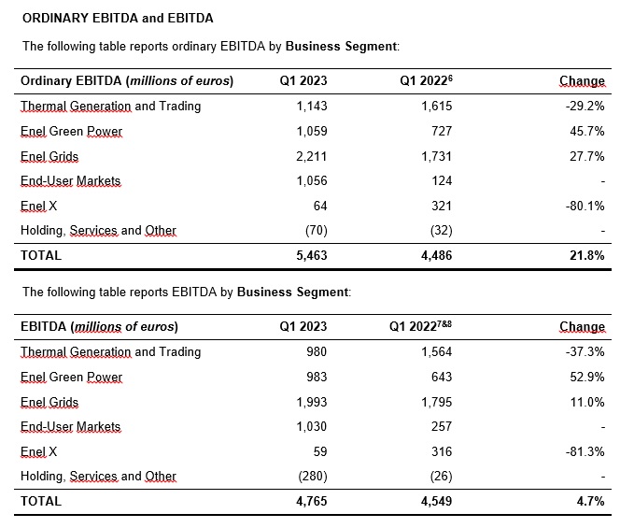Click total change 21.8%
The height and width of the screenshot is (528, 634).
click(x=587, y=256)
